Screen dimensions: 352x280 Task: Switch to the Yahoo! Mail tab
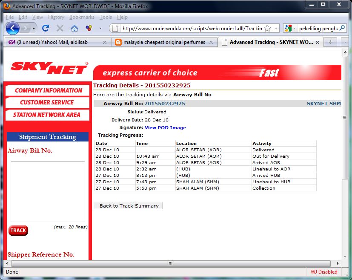click(x=58, y=42)
